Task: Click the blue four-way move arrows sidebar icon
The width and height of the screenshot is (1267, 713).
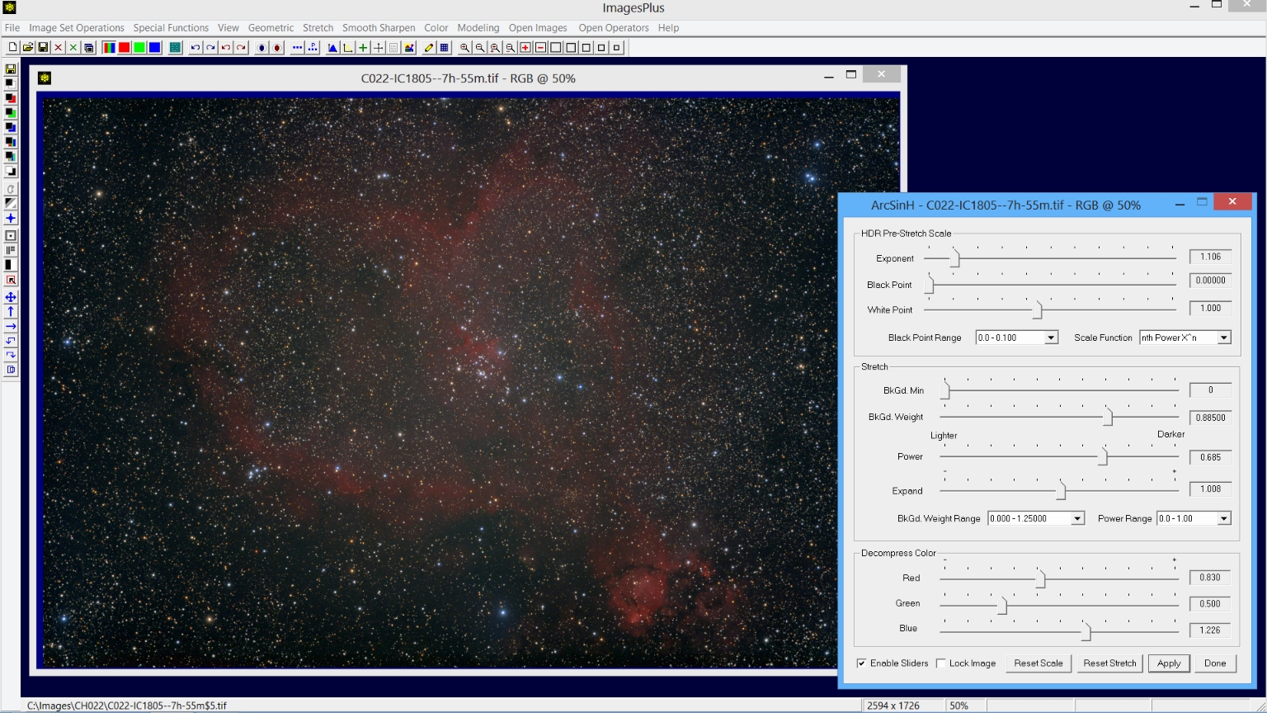Action: (11, 297)
